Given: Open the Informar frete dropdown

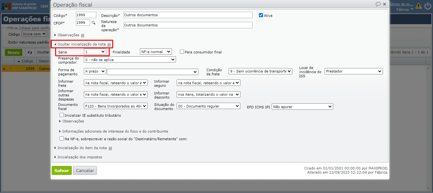Looking at the screenshot, I should click(x=116, y=83).
